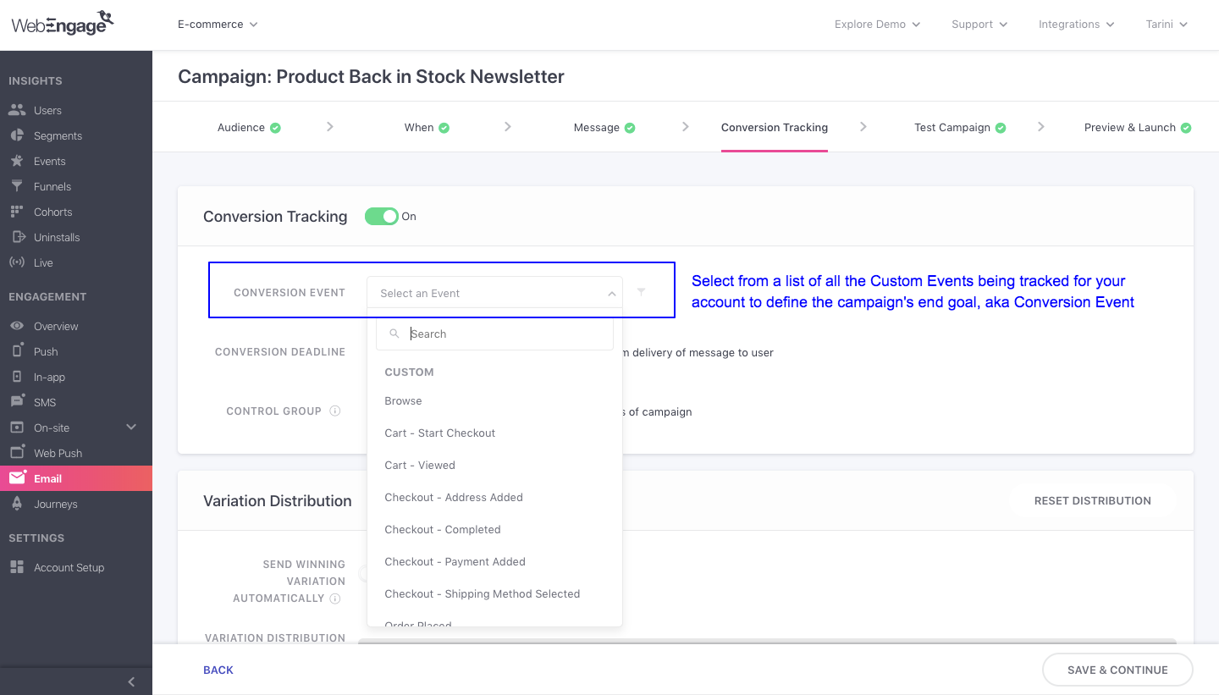Open Users in the sidebar
This screenshot has width=1219, height=695.
(76, 110)
